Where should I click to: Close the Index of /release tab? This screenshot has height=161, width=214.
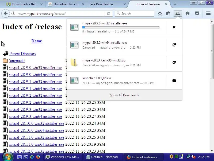click(166, 4)
